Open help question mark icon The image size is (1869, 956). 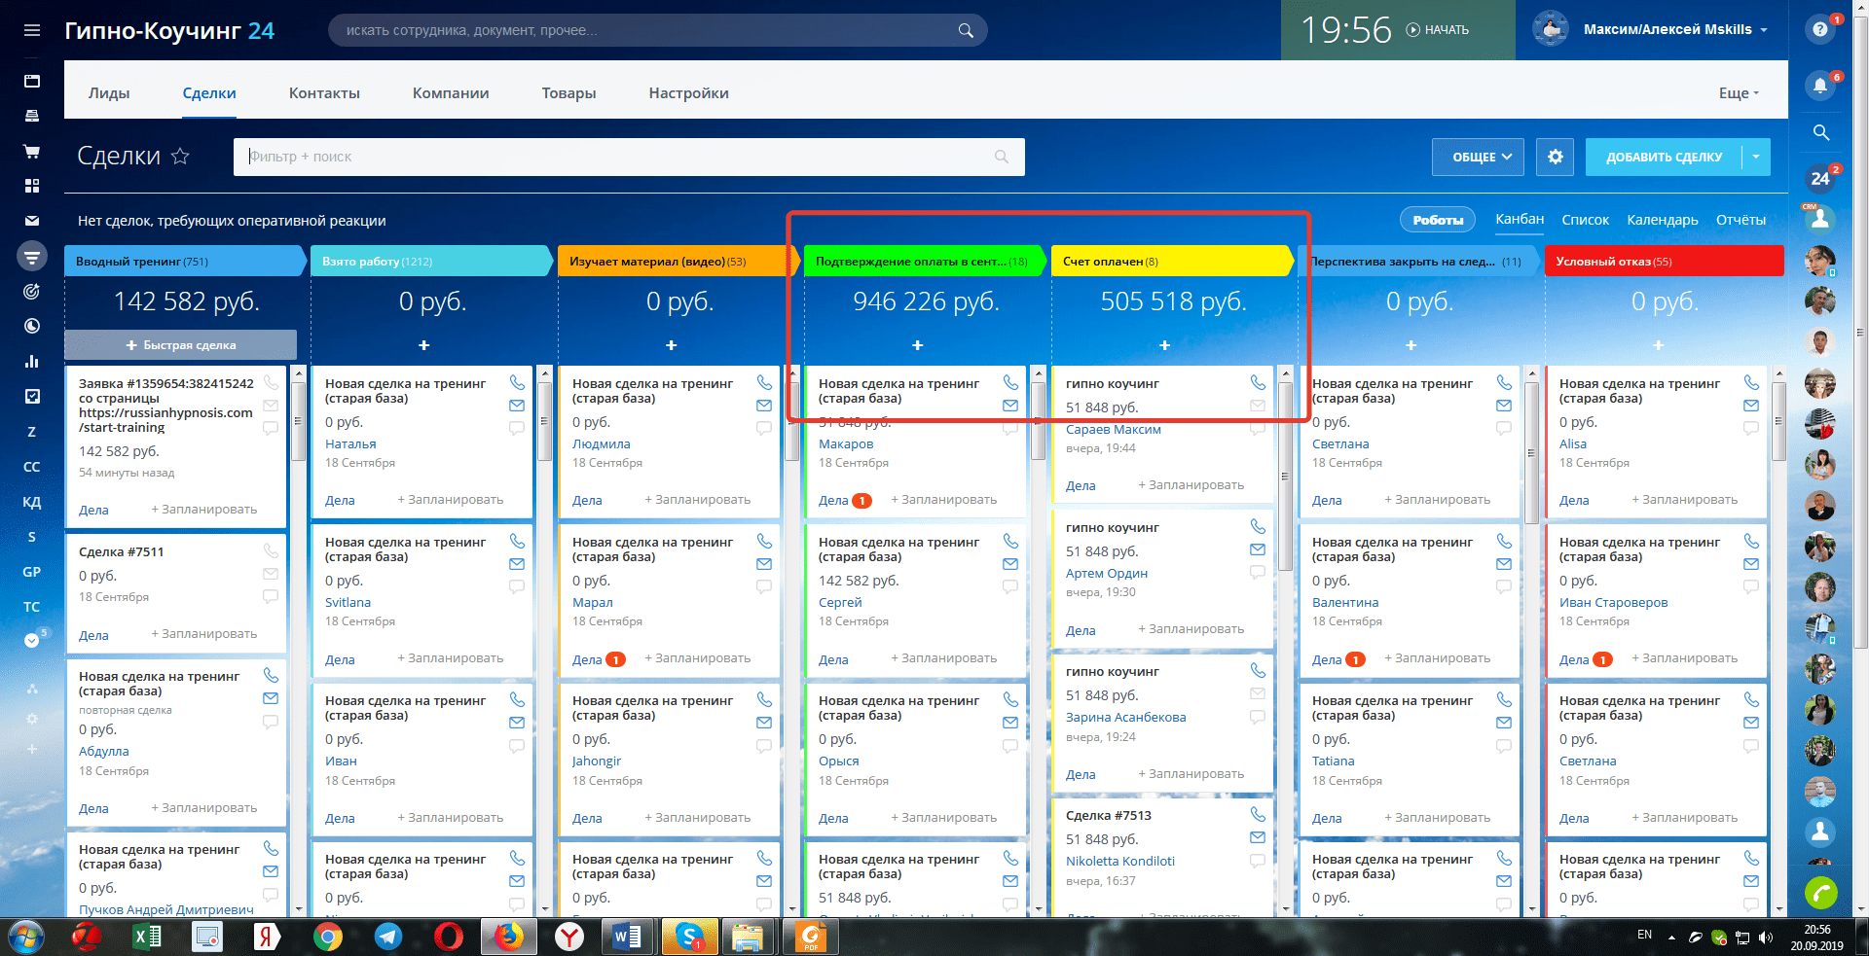click(x=1819, y=30)
